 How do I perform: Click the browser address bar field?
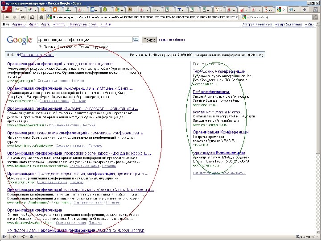click(142, 17)
